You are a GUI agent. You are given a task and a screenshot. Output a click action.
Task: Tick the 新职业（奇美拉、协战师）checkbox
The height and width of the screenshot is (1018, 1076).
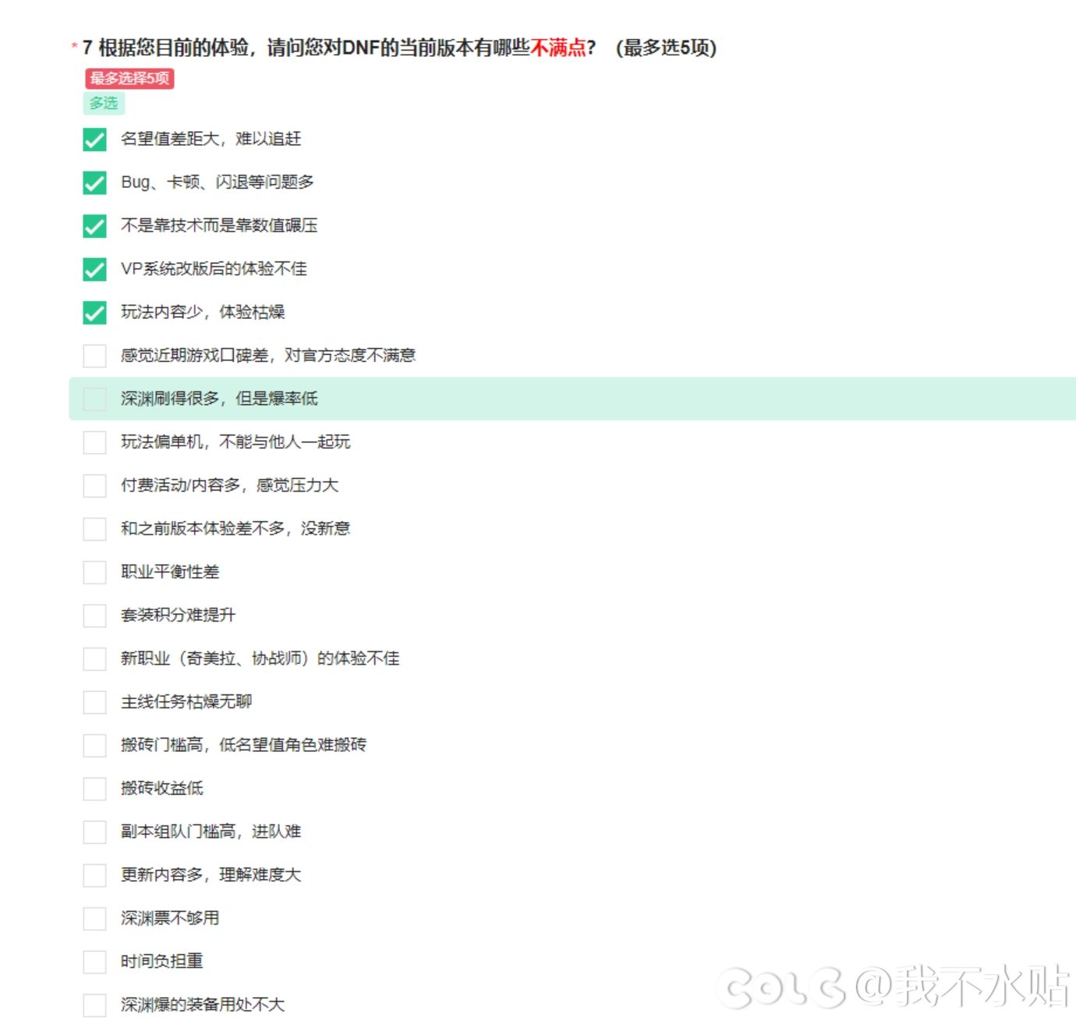pos(94,659)
